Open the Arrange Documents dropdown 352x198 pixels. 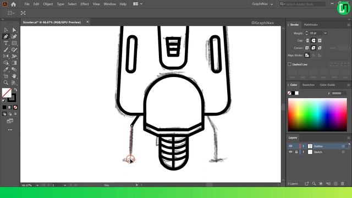coord(137,4)
